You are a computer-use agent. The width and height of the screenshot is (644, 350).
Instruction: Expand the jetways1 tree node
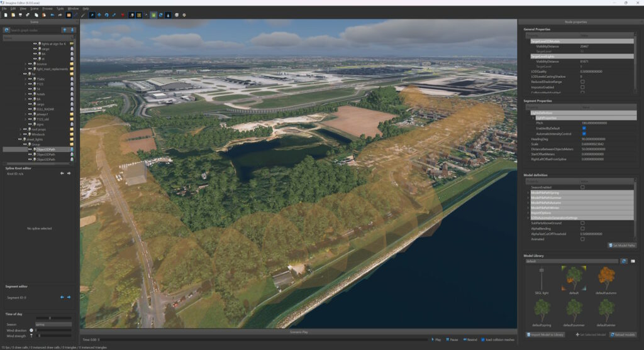[x=25, y=114]
